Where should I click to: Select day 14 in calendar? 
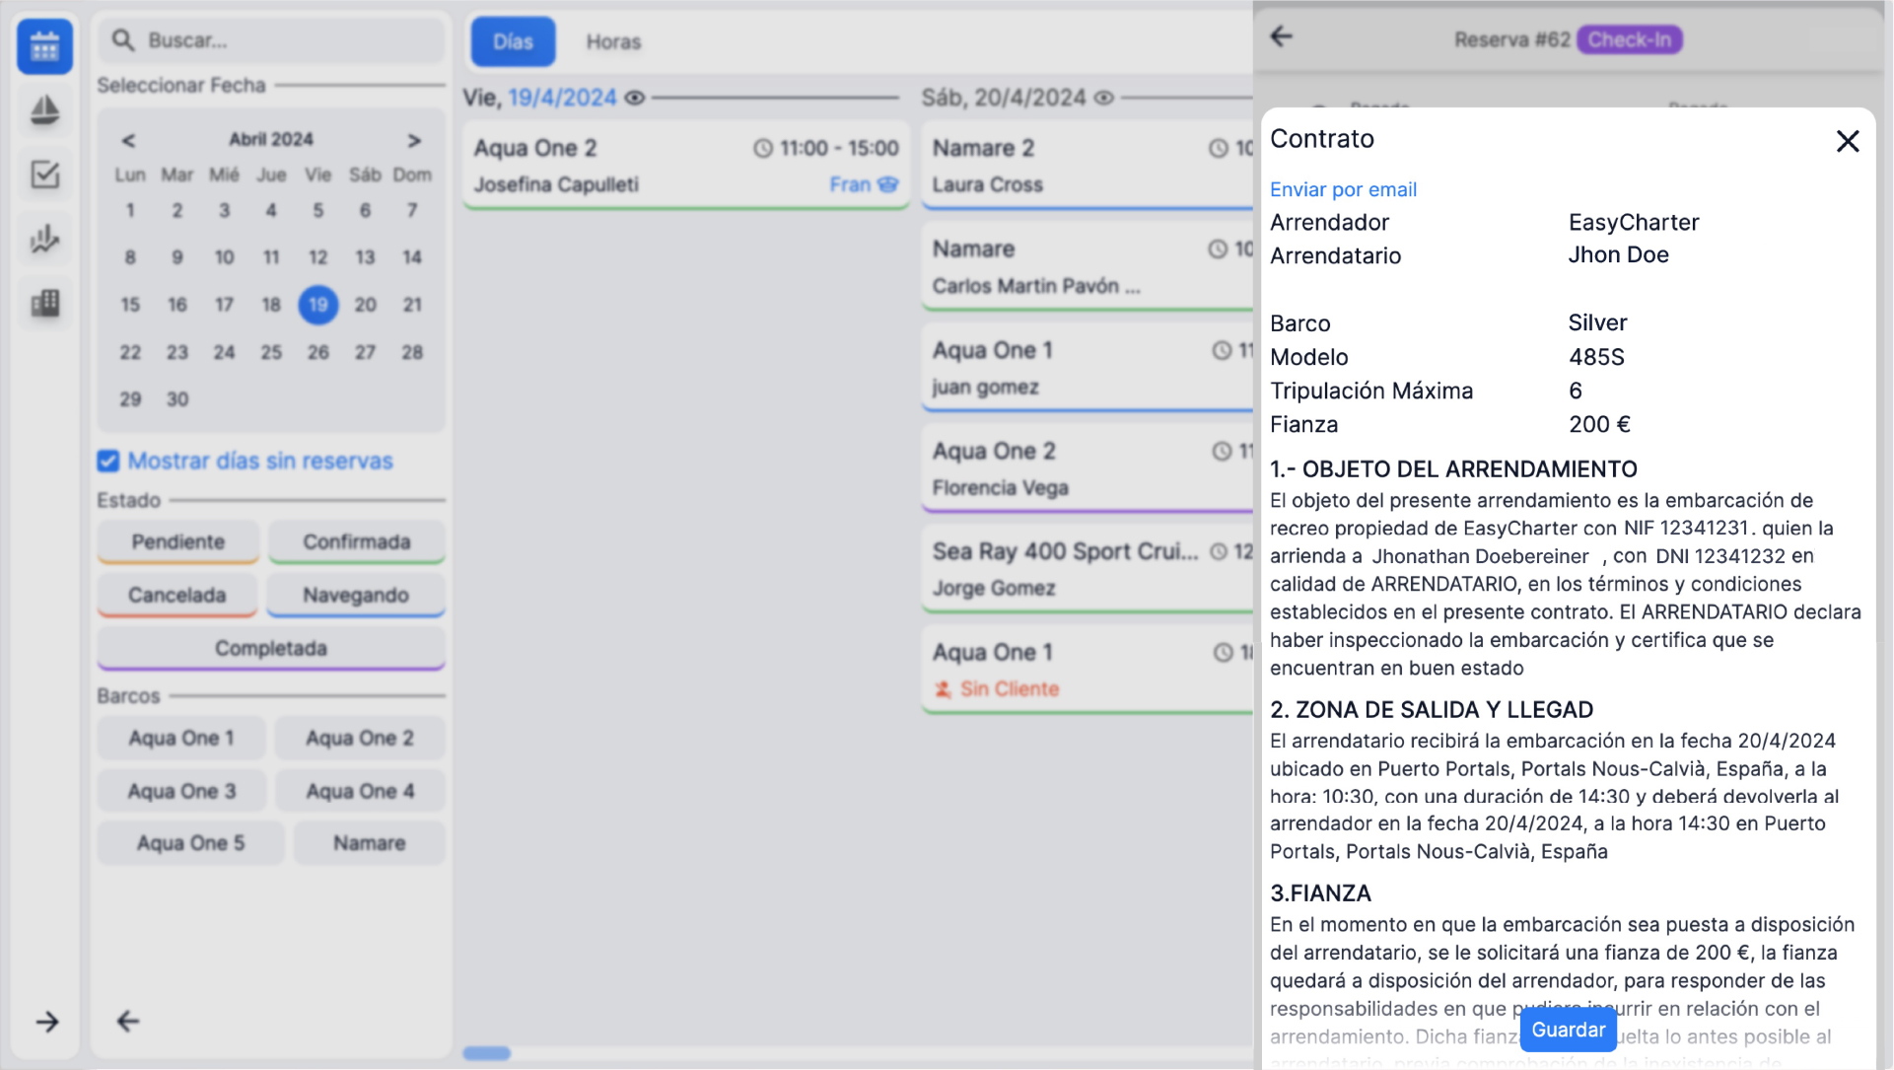point(412,257)
